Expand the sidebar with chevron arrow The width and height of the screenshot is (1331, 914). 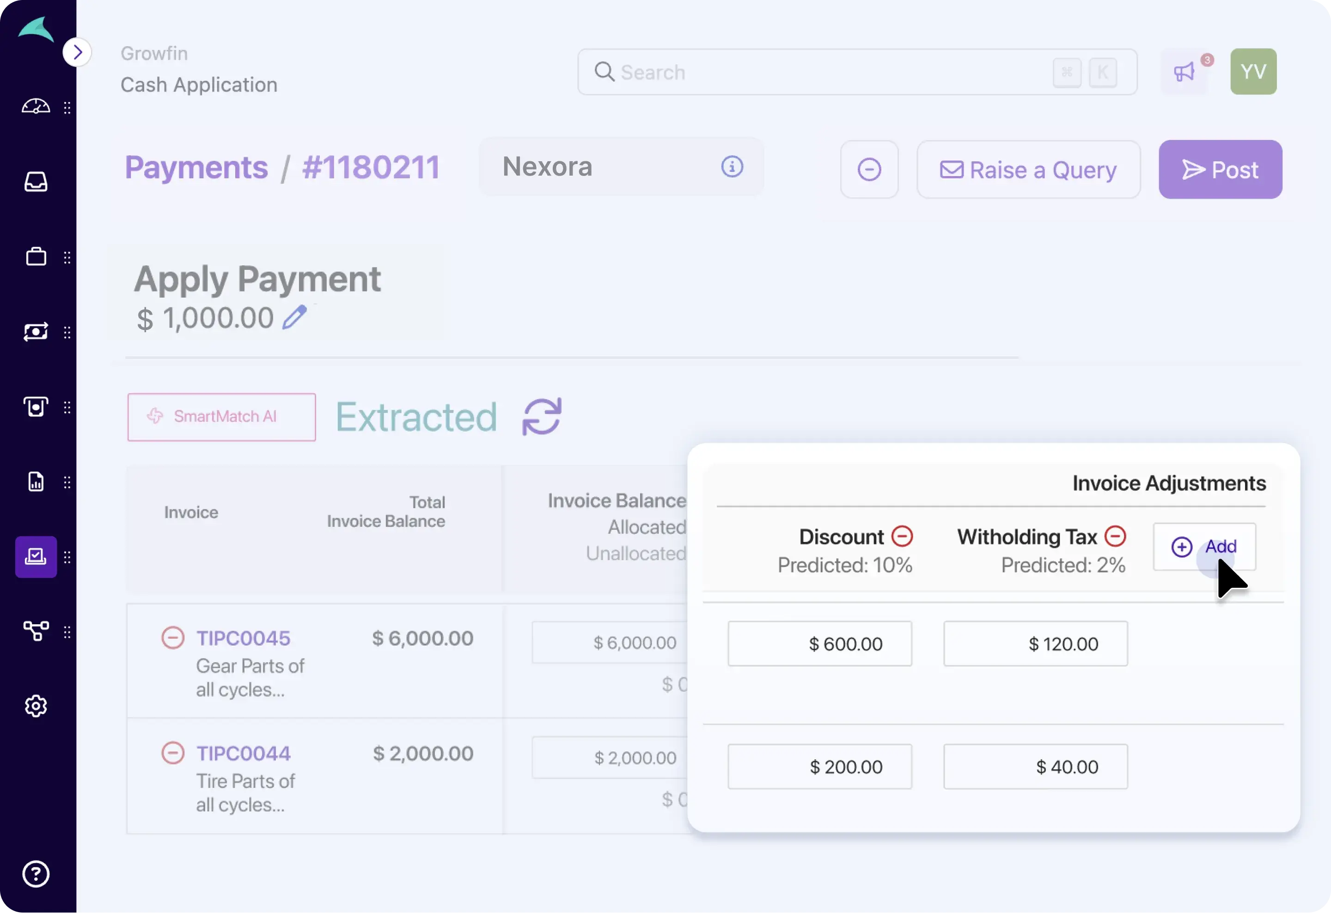77,53
